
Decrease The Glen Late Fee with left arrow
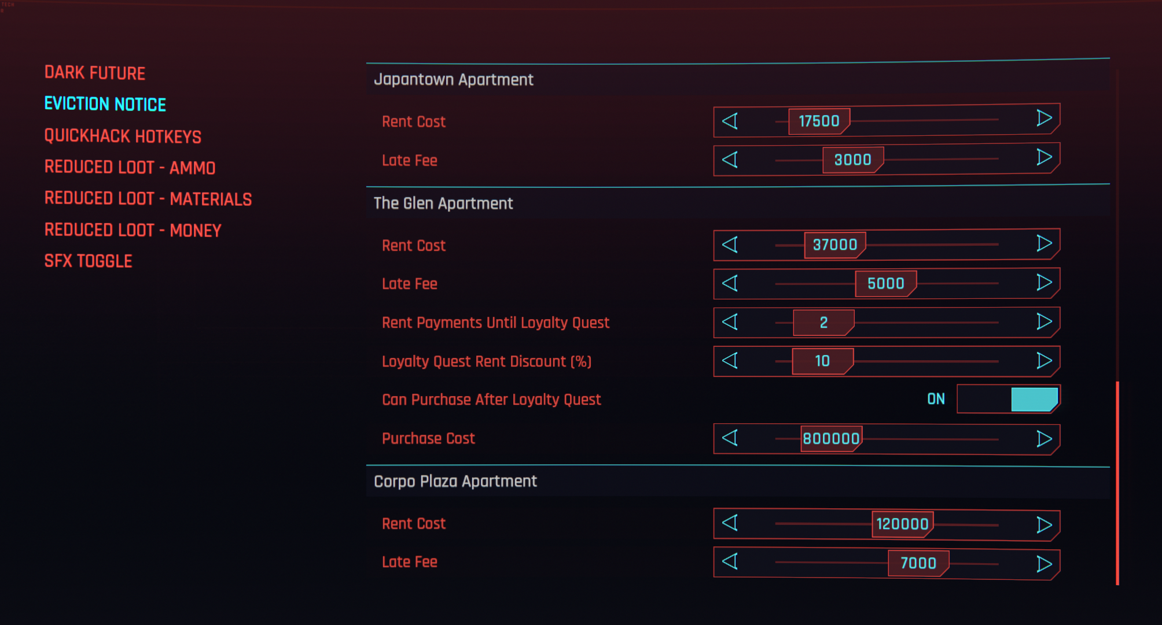[730, 283]
